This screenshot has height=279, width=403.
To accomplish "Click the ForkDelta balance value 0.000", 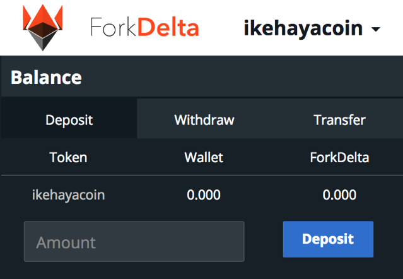I will (339, 194).
